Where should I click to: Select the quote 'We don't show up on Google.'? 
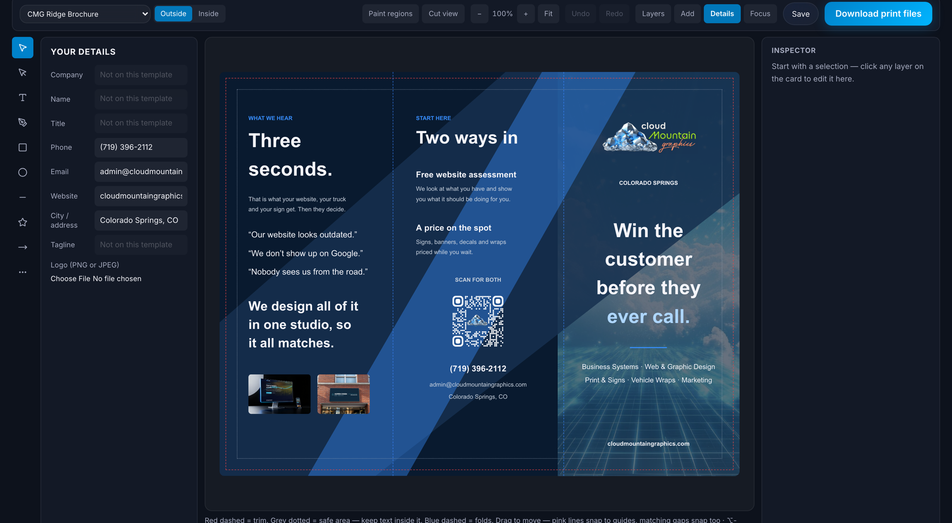[305, 253]
